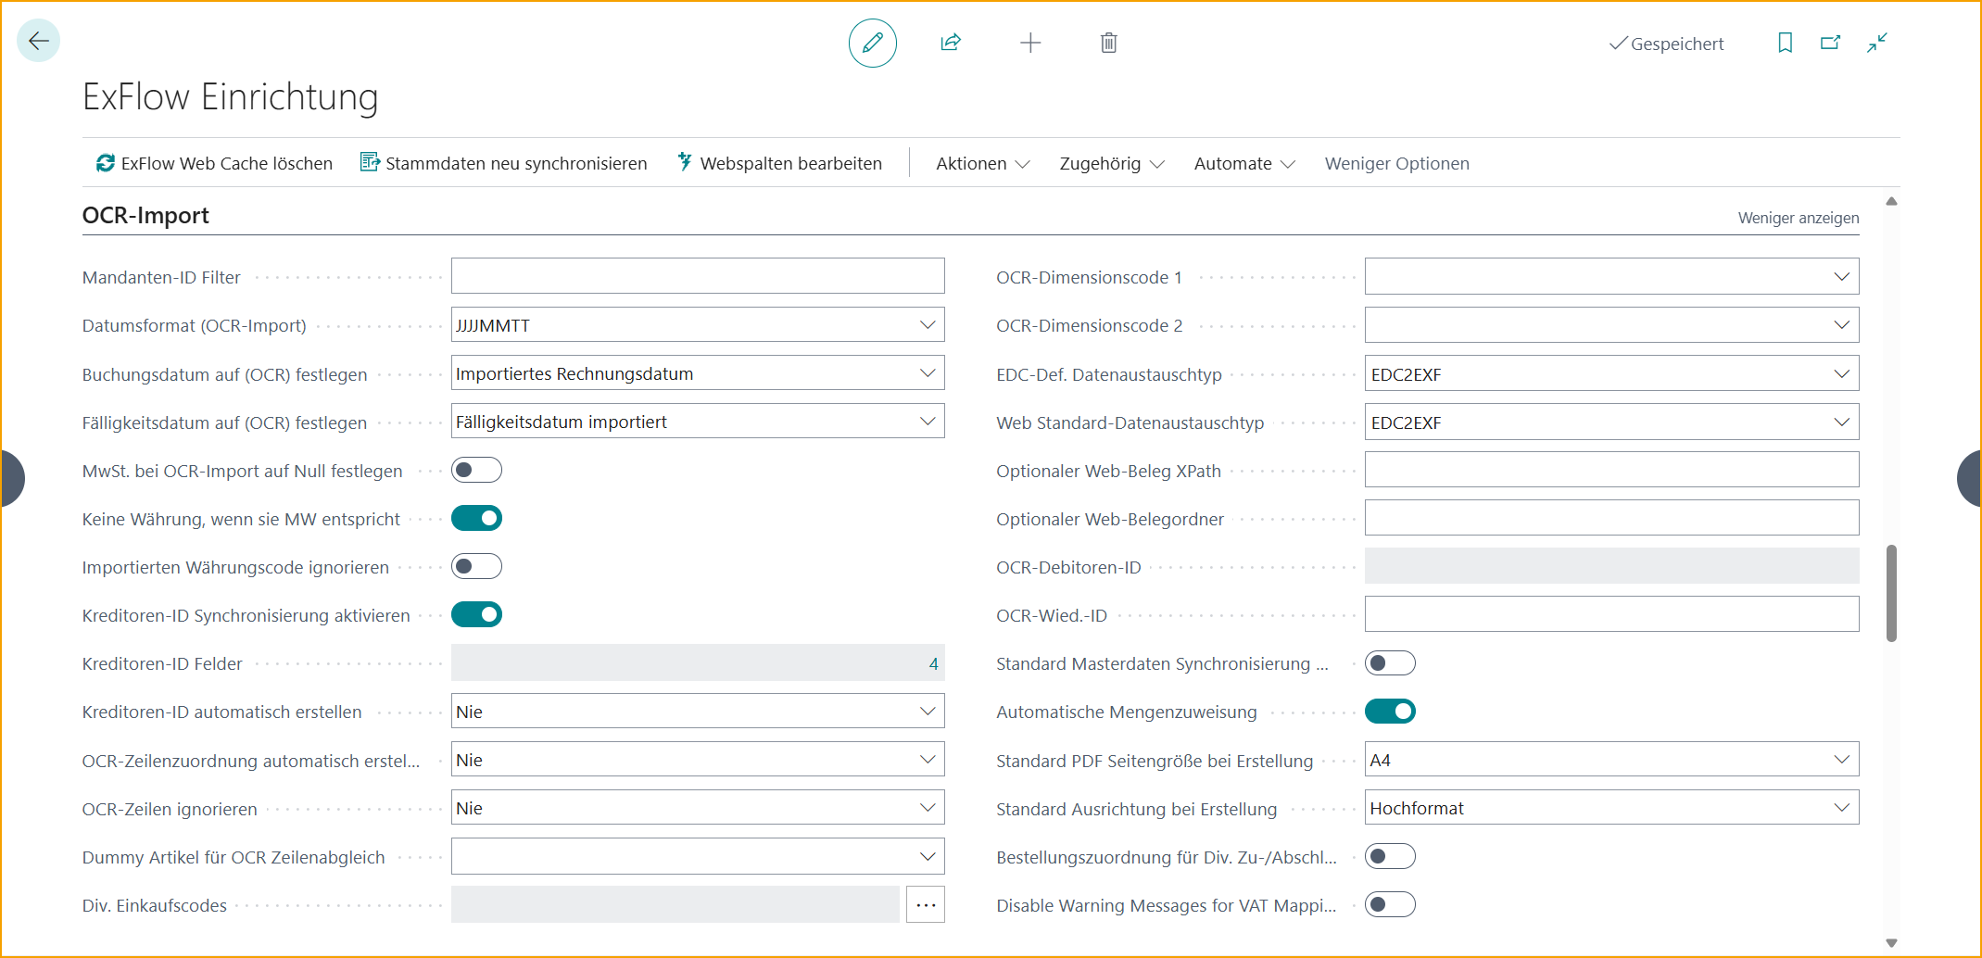The width and height of the screenshot is (1982, 958).
Task: Collapse the OCR-Import section header
Action: (x=145, y=215)
